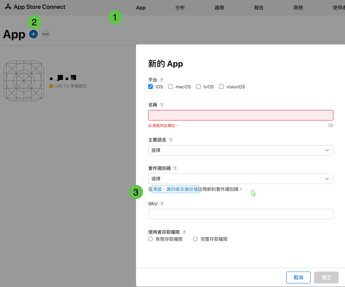Click the help icon beside 使用者存取權限
This screenshot has height=287, width=345.
coord(184,232)
